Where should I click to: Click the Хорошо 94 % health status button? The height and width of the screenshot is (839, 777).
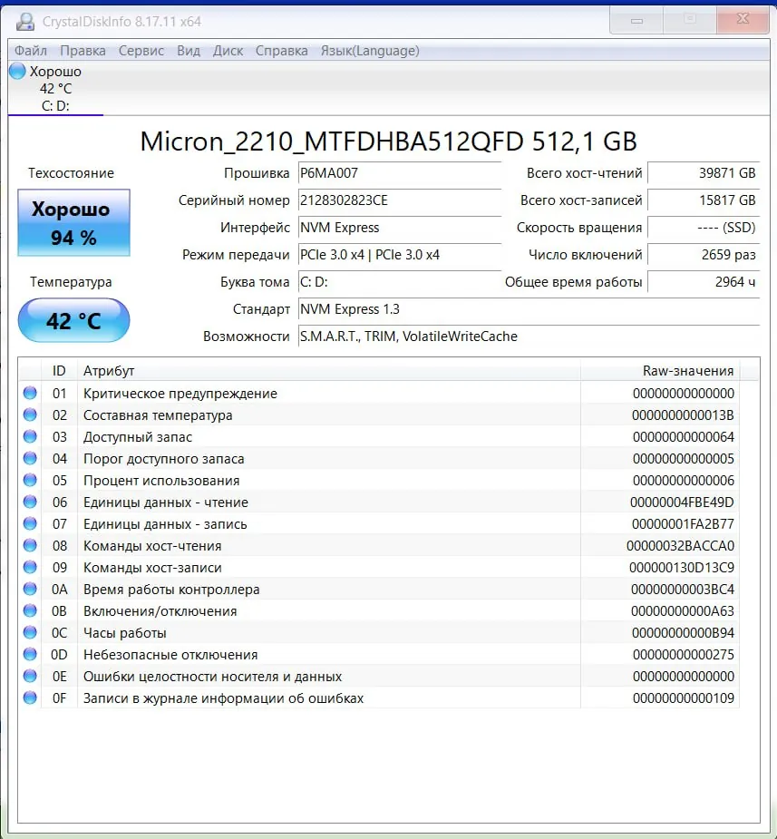[73, 222]
